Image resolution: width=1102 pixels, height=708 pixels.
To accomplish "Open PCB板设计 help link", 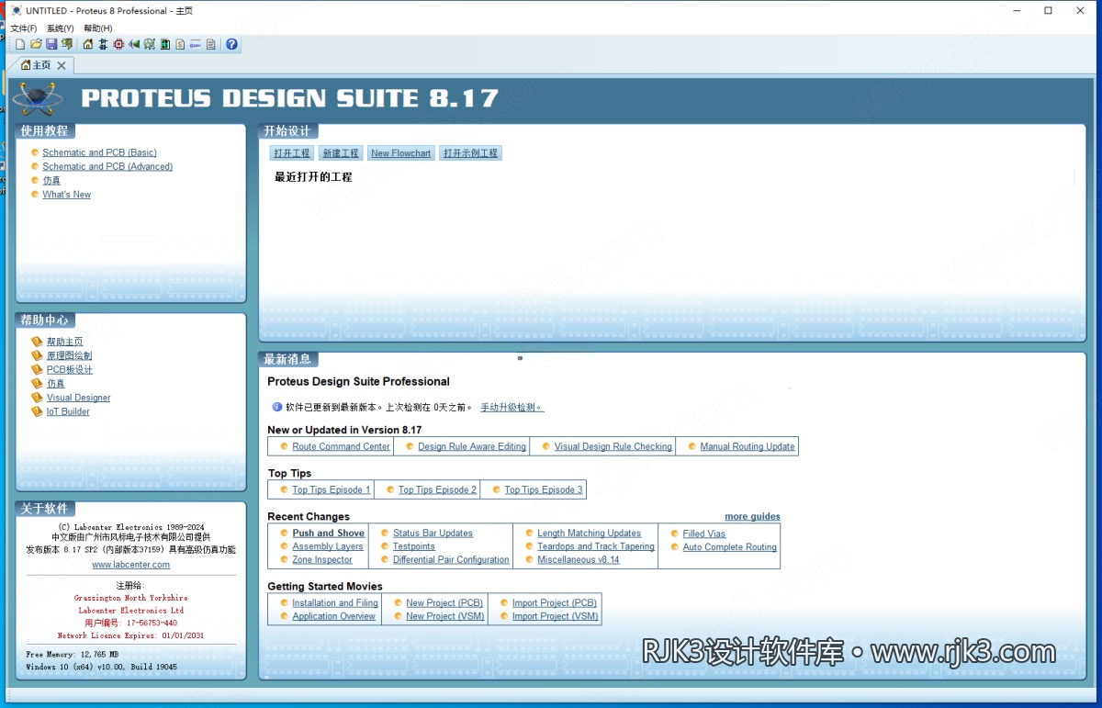I will [x=70, y=370].
